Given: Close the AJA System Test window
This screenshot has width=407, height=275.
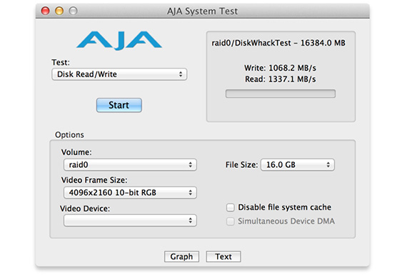Looking at the screenshot, I should pyautogui.click(x=46, y=11).
